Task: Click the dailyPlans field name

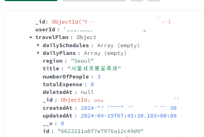Action: [x=59, y=53]
